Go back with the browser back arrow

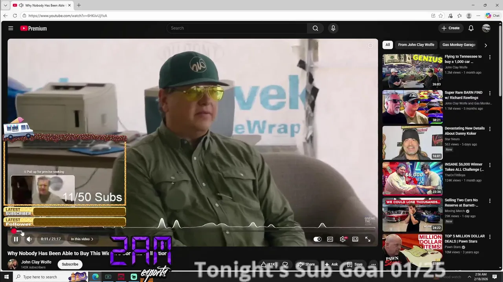5,16
